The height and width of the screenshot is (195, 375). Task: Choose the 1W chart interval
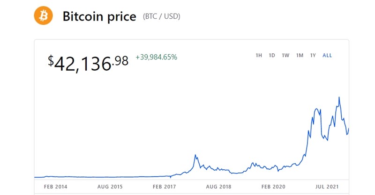(285, 56)
